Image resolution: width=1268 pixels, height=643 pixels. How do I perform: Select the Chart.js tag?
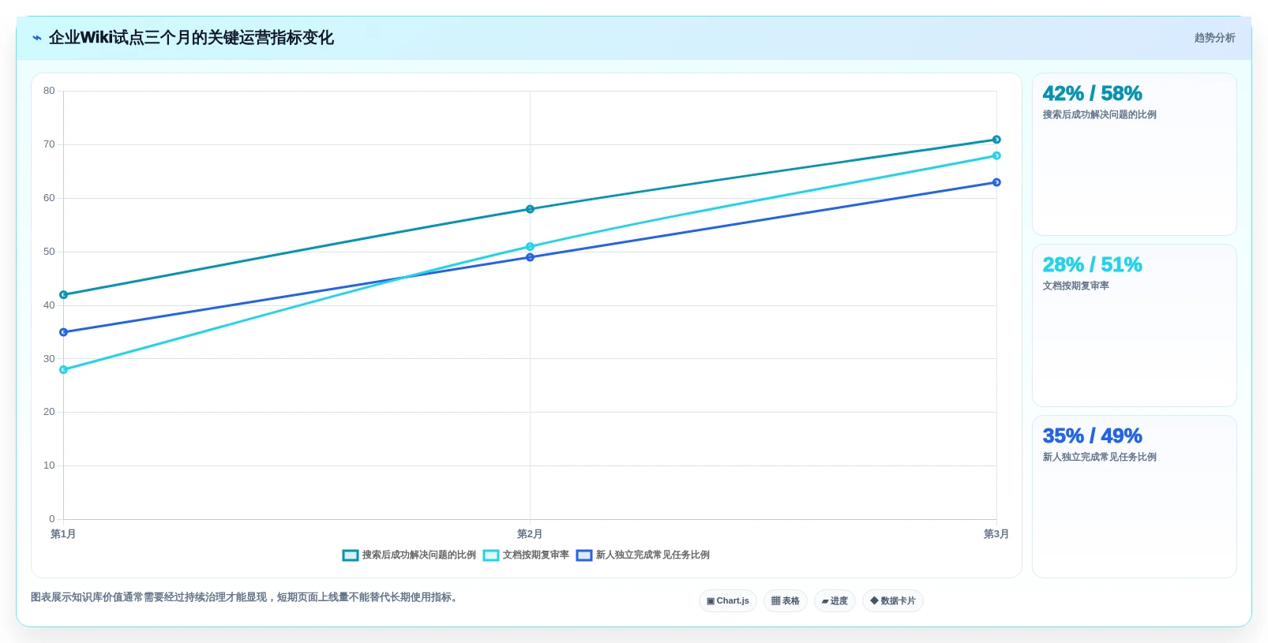[728, 601]
